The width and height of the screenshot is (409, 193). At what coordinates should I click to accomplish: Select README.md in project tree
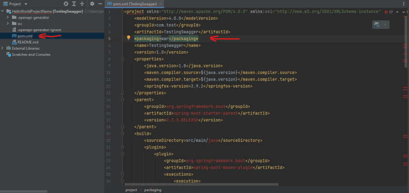pyautogui.click(x=28, y=42)
